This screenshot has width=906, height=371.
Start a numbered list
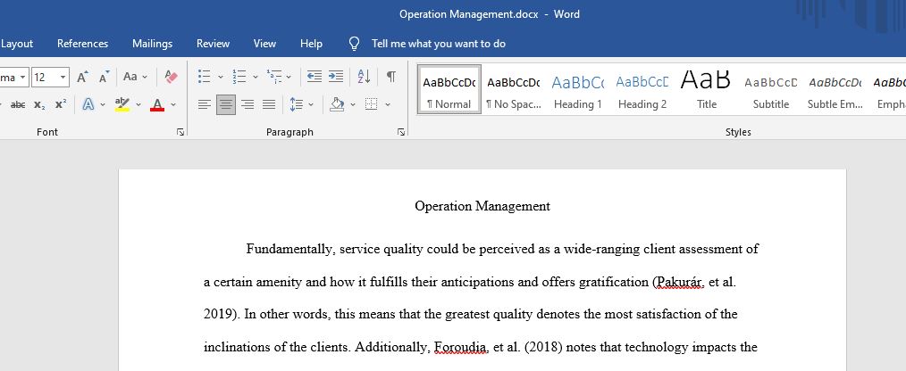(239, 77)
